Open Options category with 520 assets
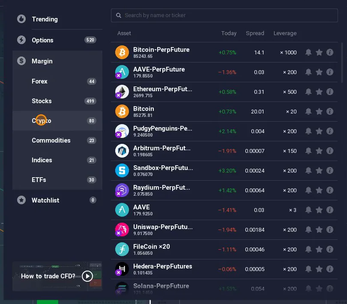347x304 pixels. coord(57,40)
